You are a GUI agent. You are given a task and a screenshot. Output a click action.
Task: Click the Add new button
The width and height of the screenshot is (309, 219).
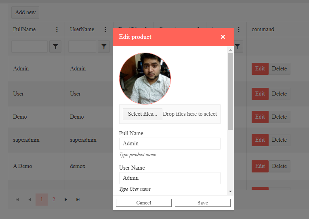point(25,13)
